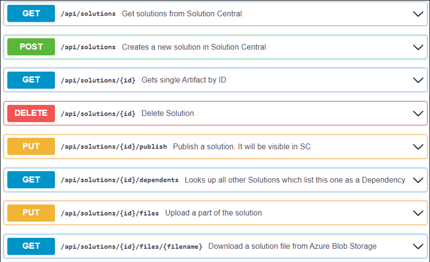The image size is (430, 262).
Task: Click the Delete Solution description text
Action: (x=168, y=113)
